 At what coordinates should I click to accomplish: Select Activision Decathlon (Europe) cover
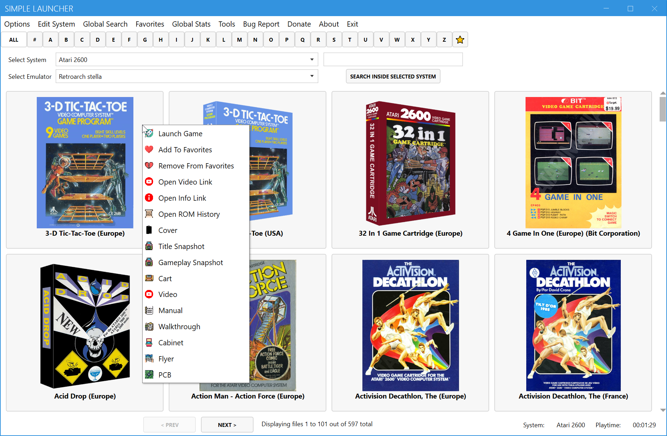[x=410, y=325]
